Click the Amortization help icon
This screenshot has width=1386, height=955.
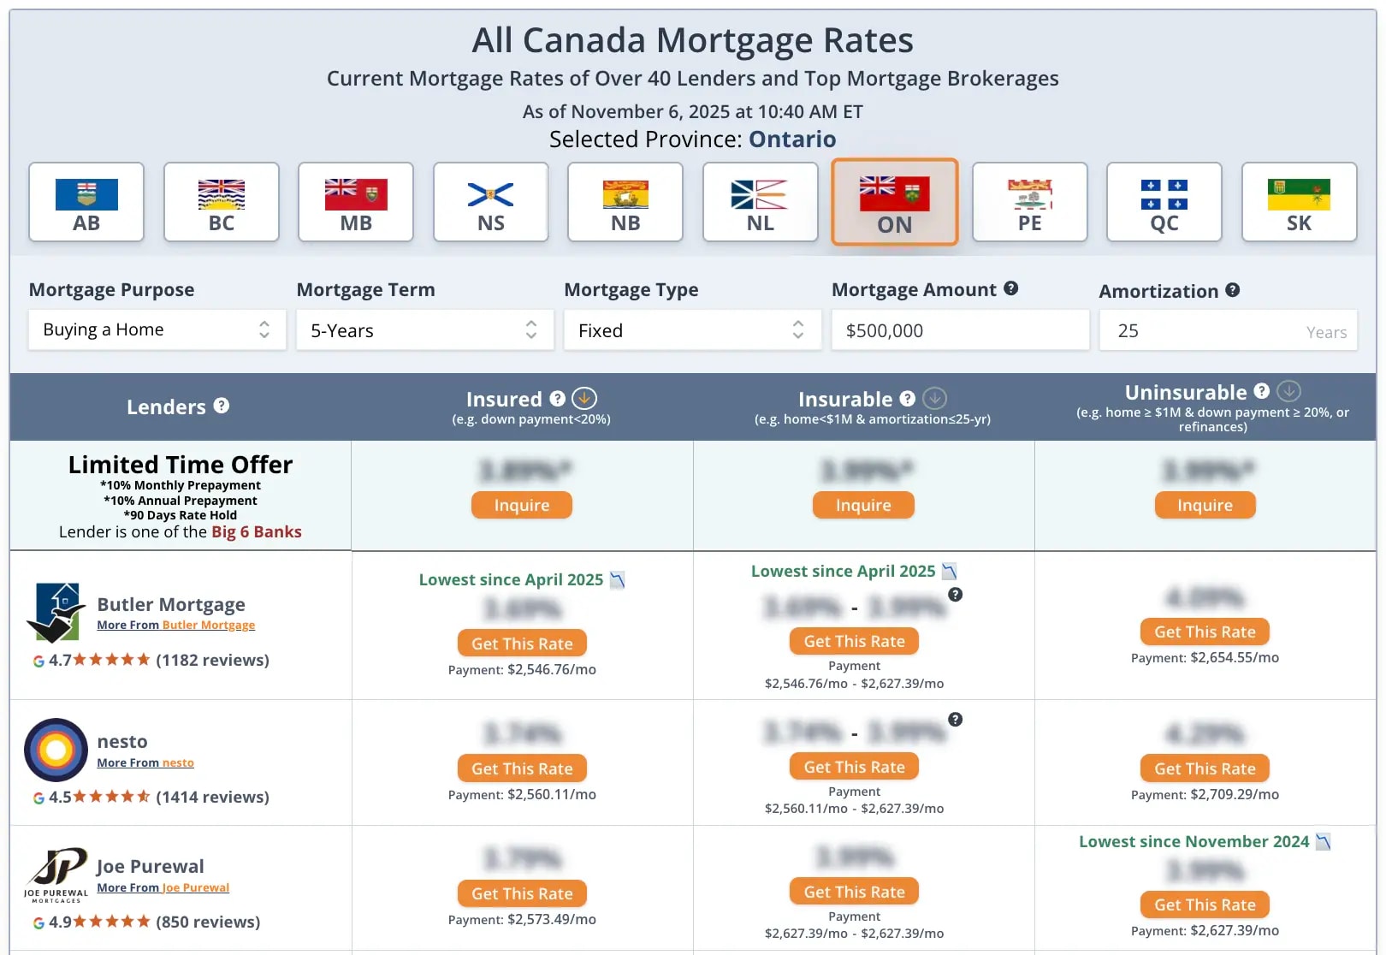[x=1233, y=290]
